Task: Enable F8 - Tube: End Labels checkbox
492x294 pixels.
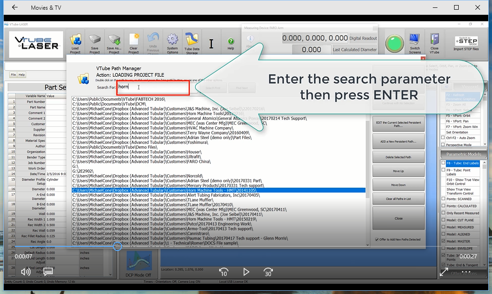Action: [443, 163]
